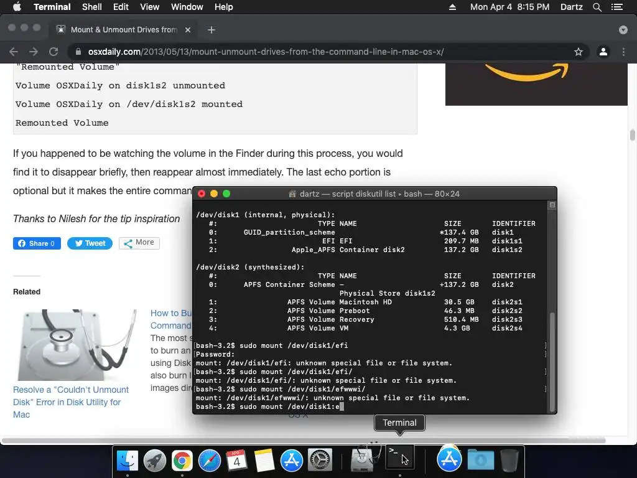
Task: Click the home folder icon in Terminal title
Action: pos(292,194)
